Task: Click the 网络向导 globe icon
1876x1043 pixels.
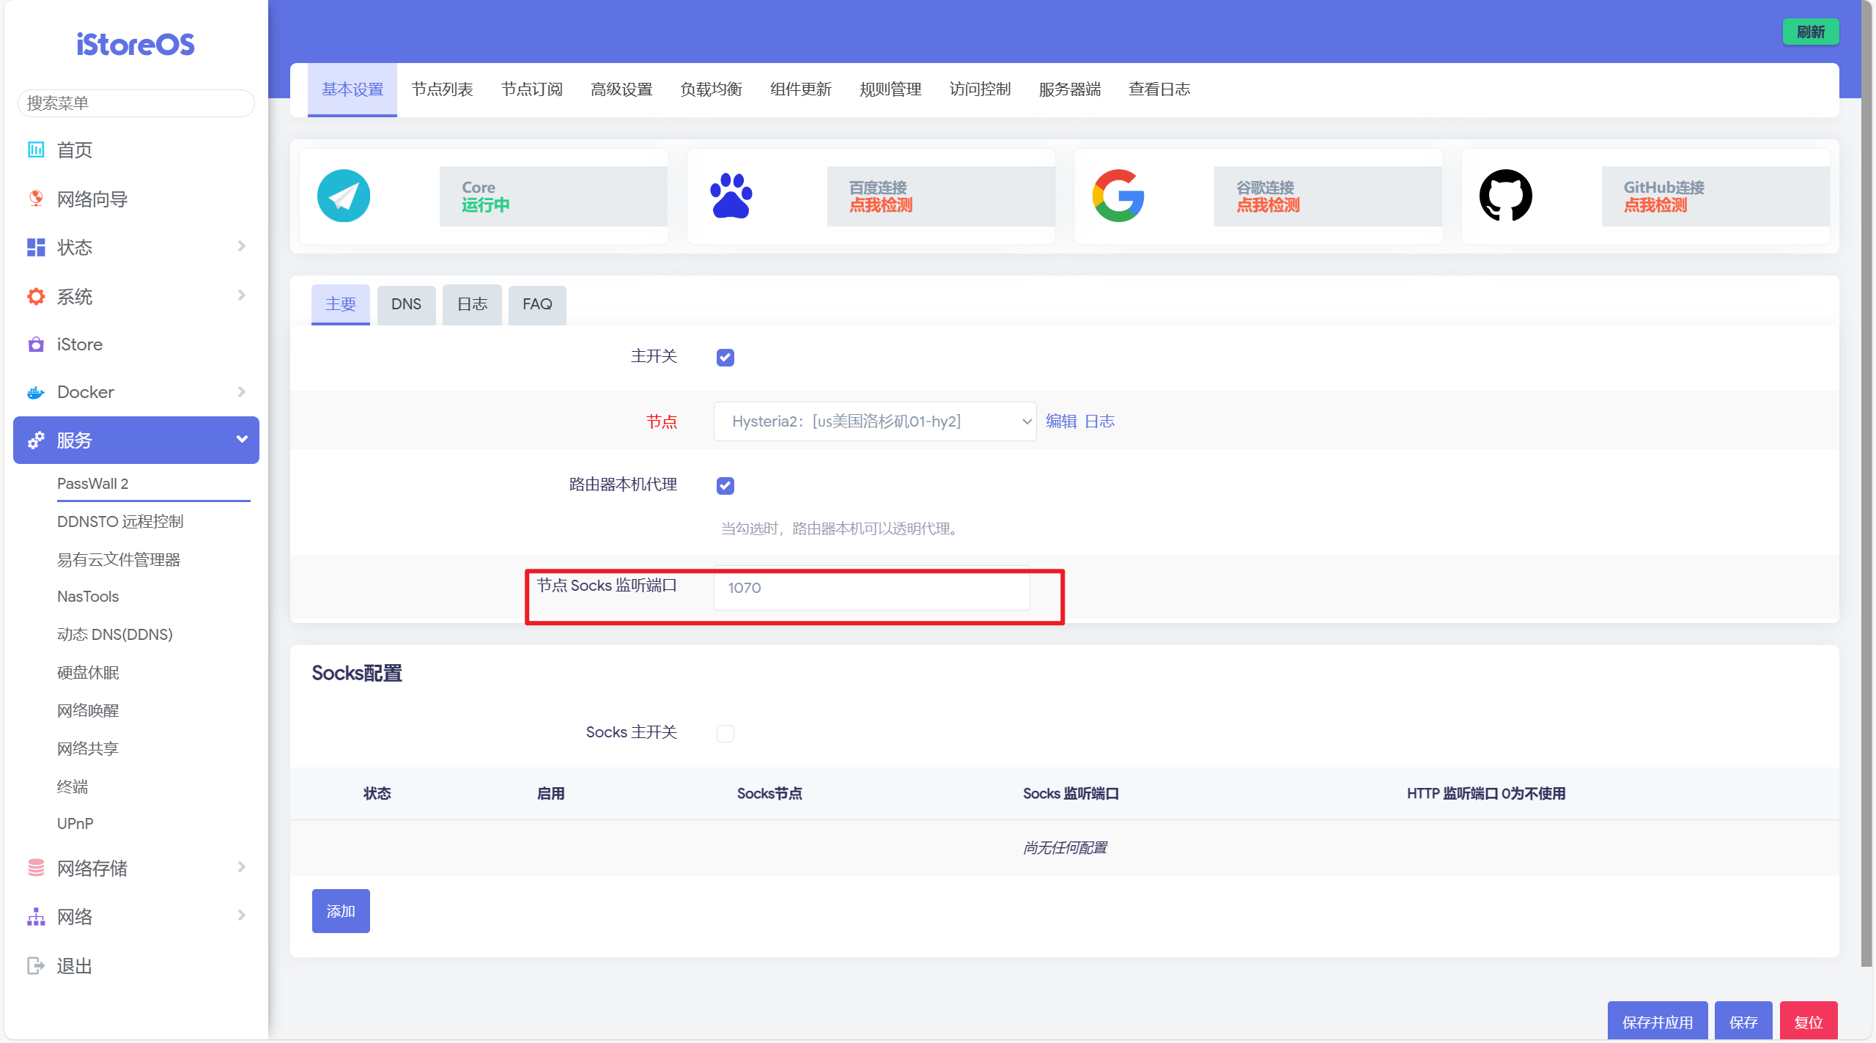Action: click(36, 199)
